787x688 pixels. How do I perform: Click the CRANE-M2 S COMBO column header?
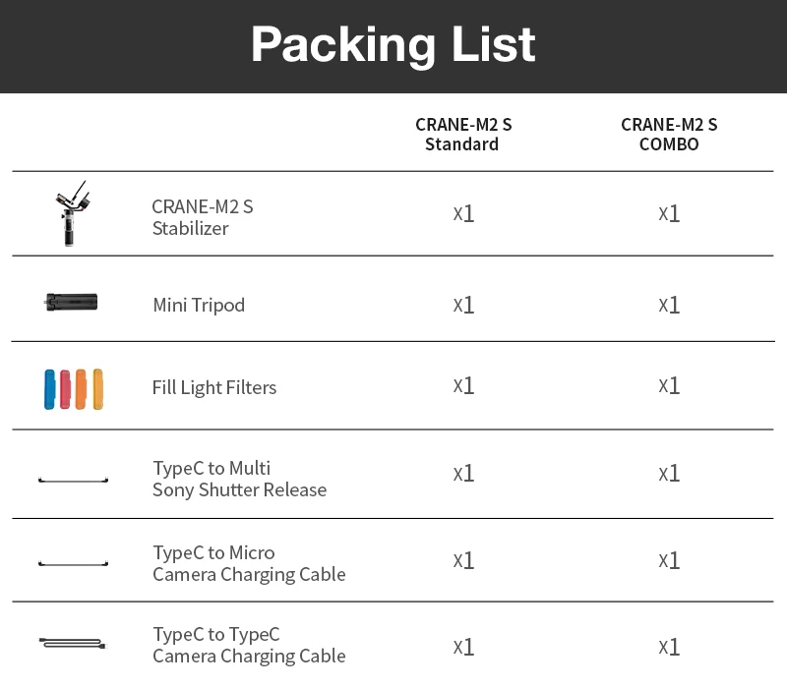(669, 135)
